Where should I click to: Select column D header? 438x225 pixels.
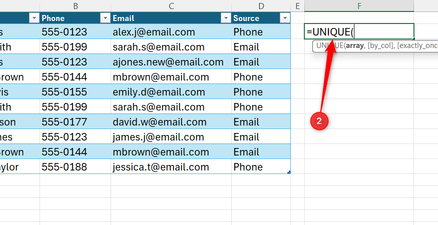click(x=261, y=6)
